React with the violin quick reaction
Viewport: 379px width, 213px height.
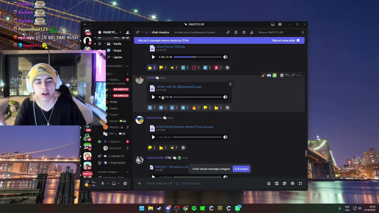[x=263, y=75]
